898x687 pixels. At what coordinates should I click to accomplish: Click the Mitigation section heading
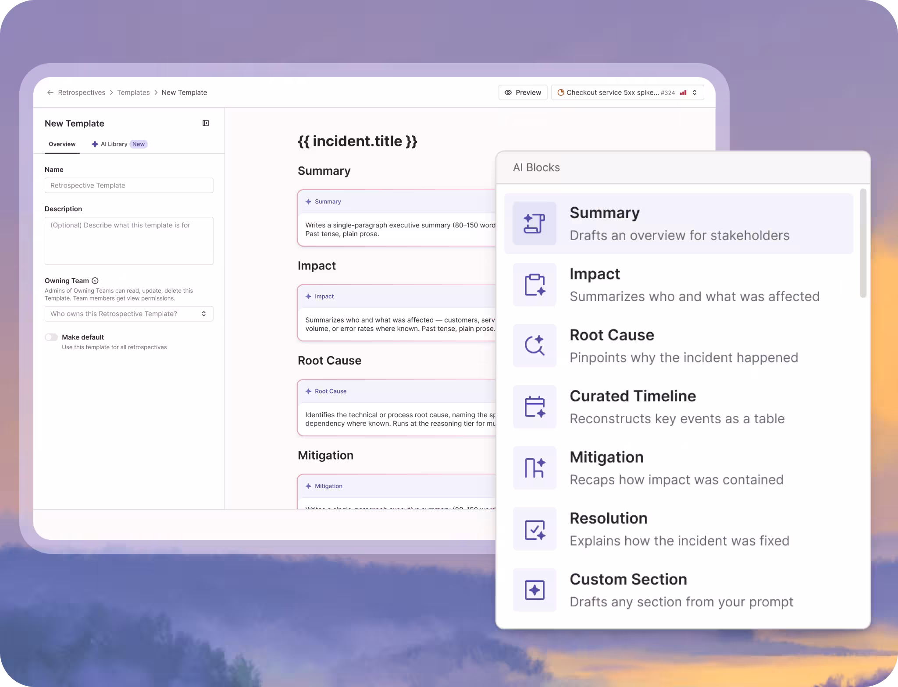pyautogui.click(x=325, y=455)
